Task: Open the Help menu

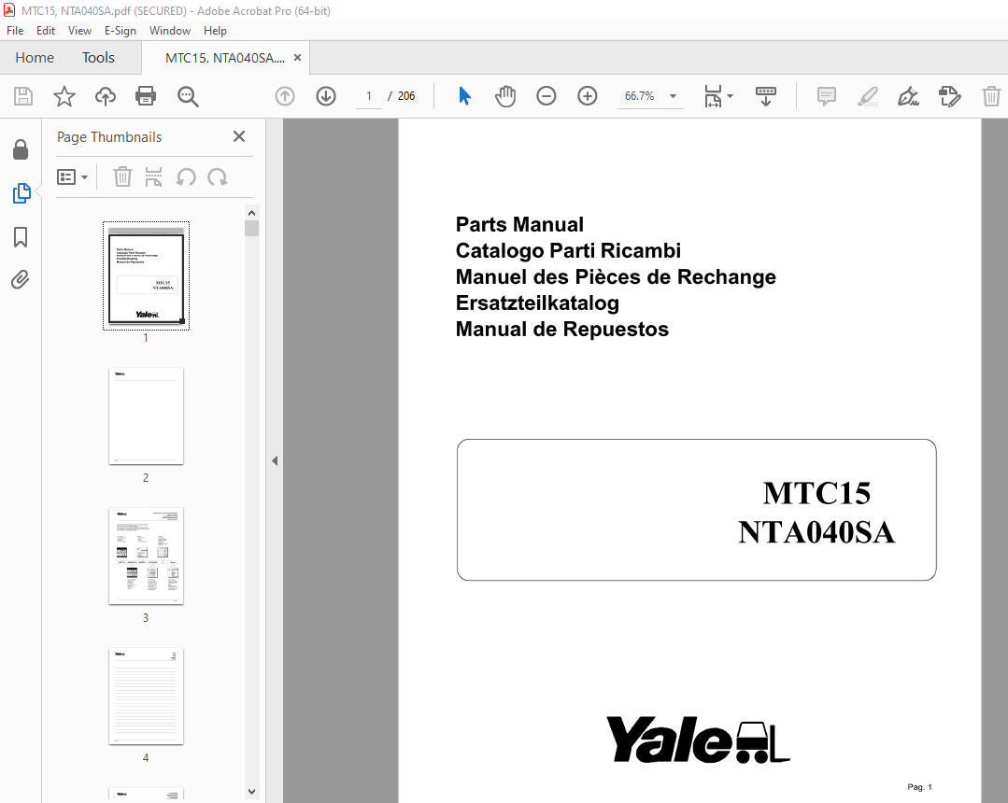Action: pyautogui.click(x=215, y=31)
